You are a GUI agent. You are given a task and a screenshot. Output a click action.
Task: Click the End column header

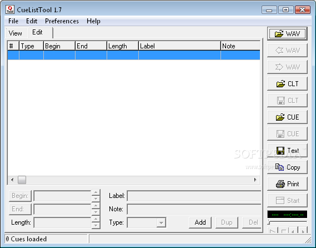click(x=91, y=46)
